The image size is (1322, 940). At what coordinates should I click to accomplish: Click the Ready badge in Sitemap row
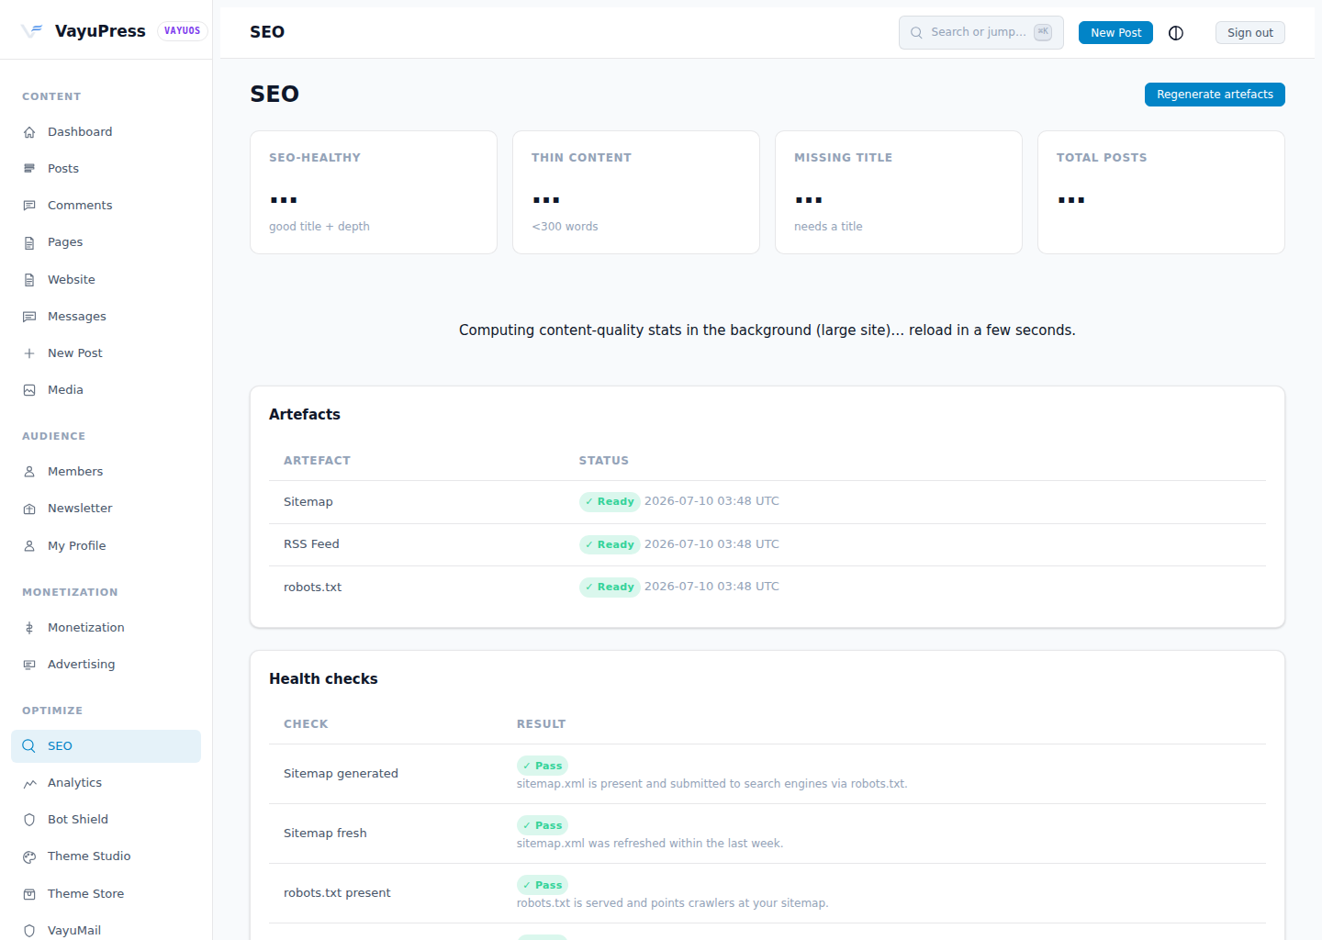coord(610,501)
